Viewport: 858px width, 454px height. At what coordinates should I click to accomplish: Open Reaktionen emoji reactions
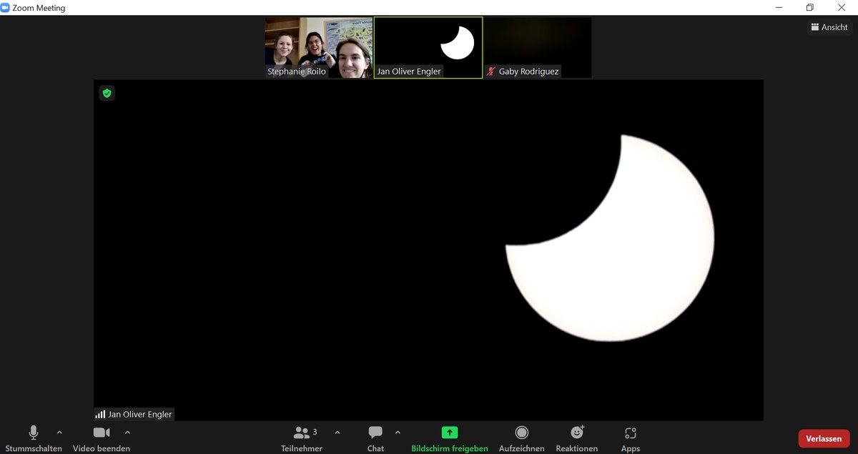pyautogui.click(x=577, y=439)
